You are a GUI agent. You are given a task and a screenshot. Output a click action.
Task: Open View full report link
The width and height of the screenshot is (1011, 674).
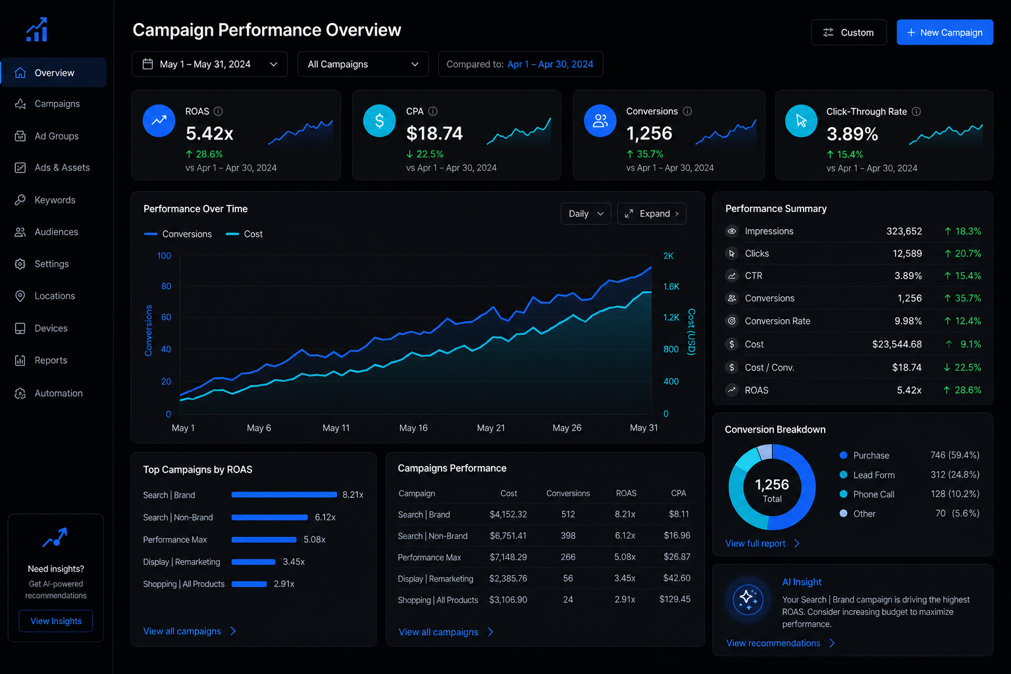tap(756, 544)
